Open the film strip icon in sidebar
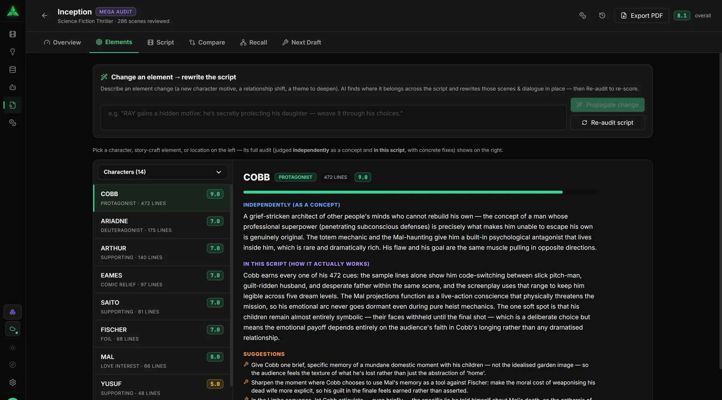 click(x=13, y=34)
